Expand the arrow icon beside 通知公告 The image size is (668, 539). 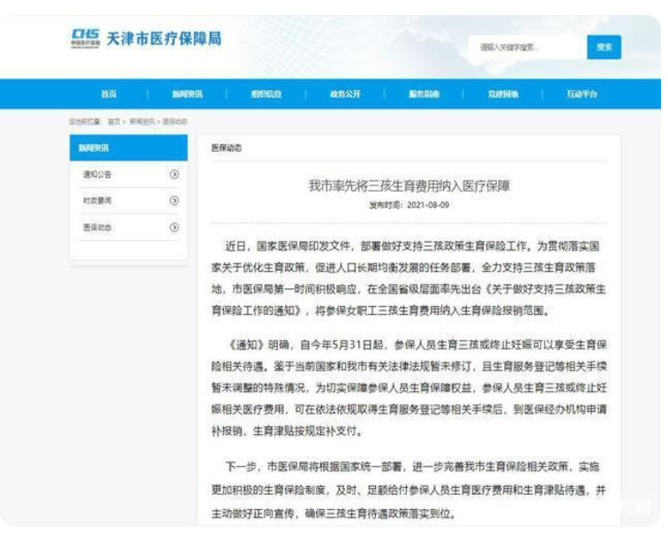pyautogui.click(x=174, y=175)
